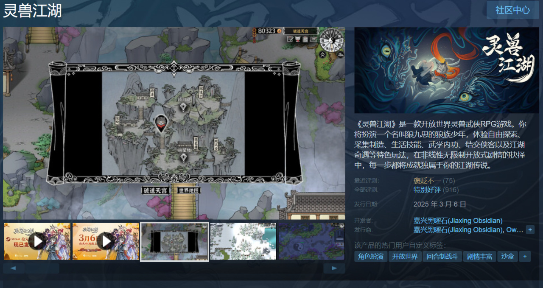Click the 灵兽江湖 page title

[x=33, y=11]
